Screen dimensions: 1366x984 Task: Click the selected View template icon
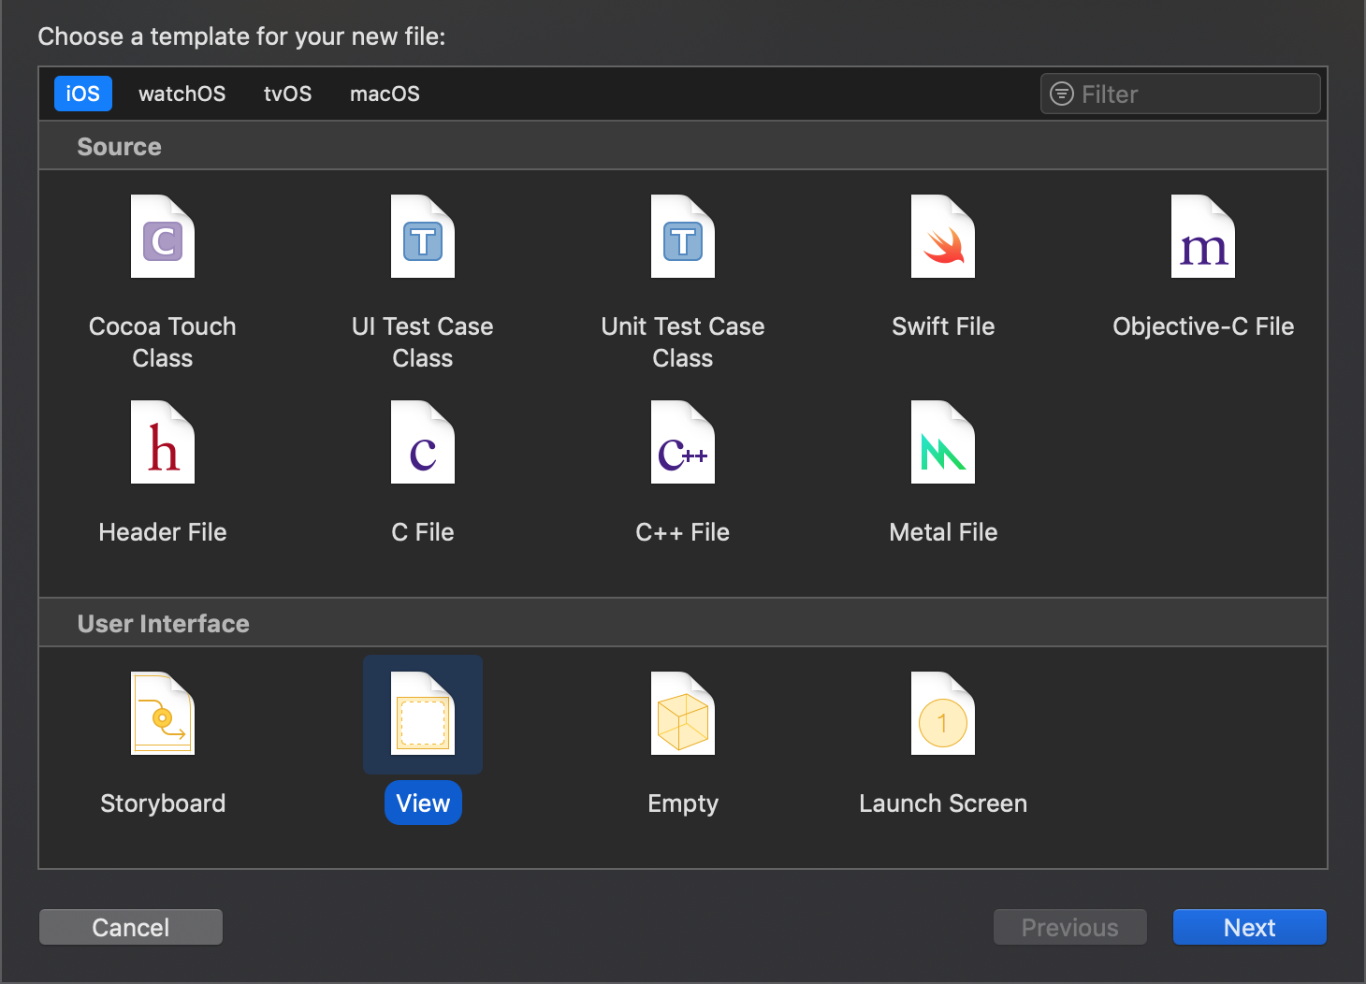pos(423,714)
